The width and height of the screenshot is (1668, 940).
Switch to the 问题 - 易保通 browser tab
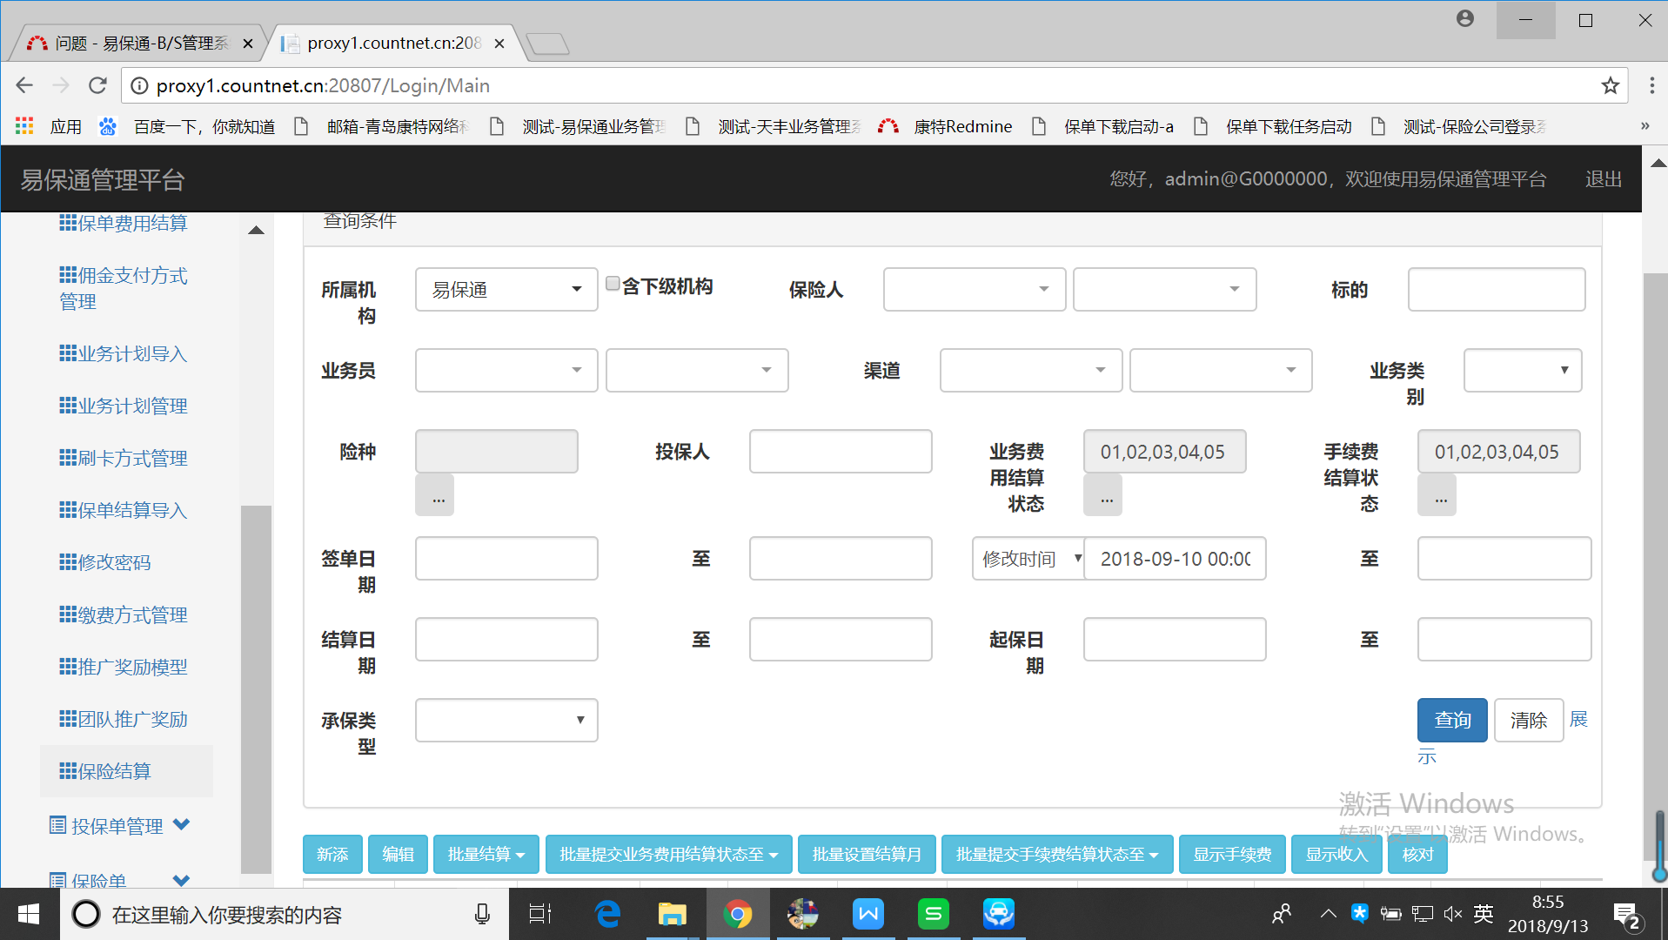pyautogui.click(x=137, y=43)
